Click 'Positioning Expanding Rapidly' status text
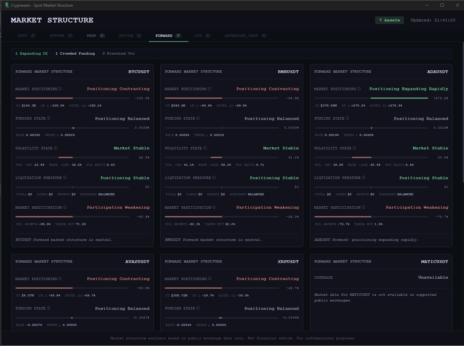The image size is (464, 346). click(x=409, y=89)
